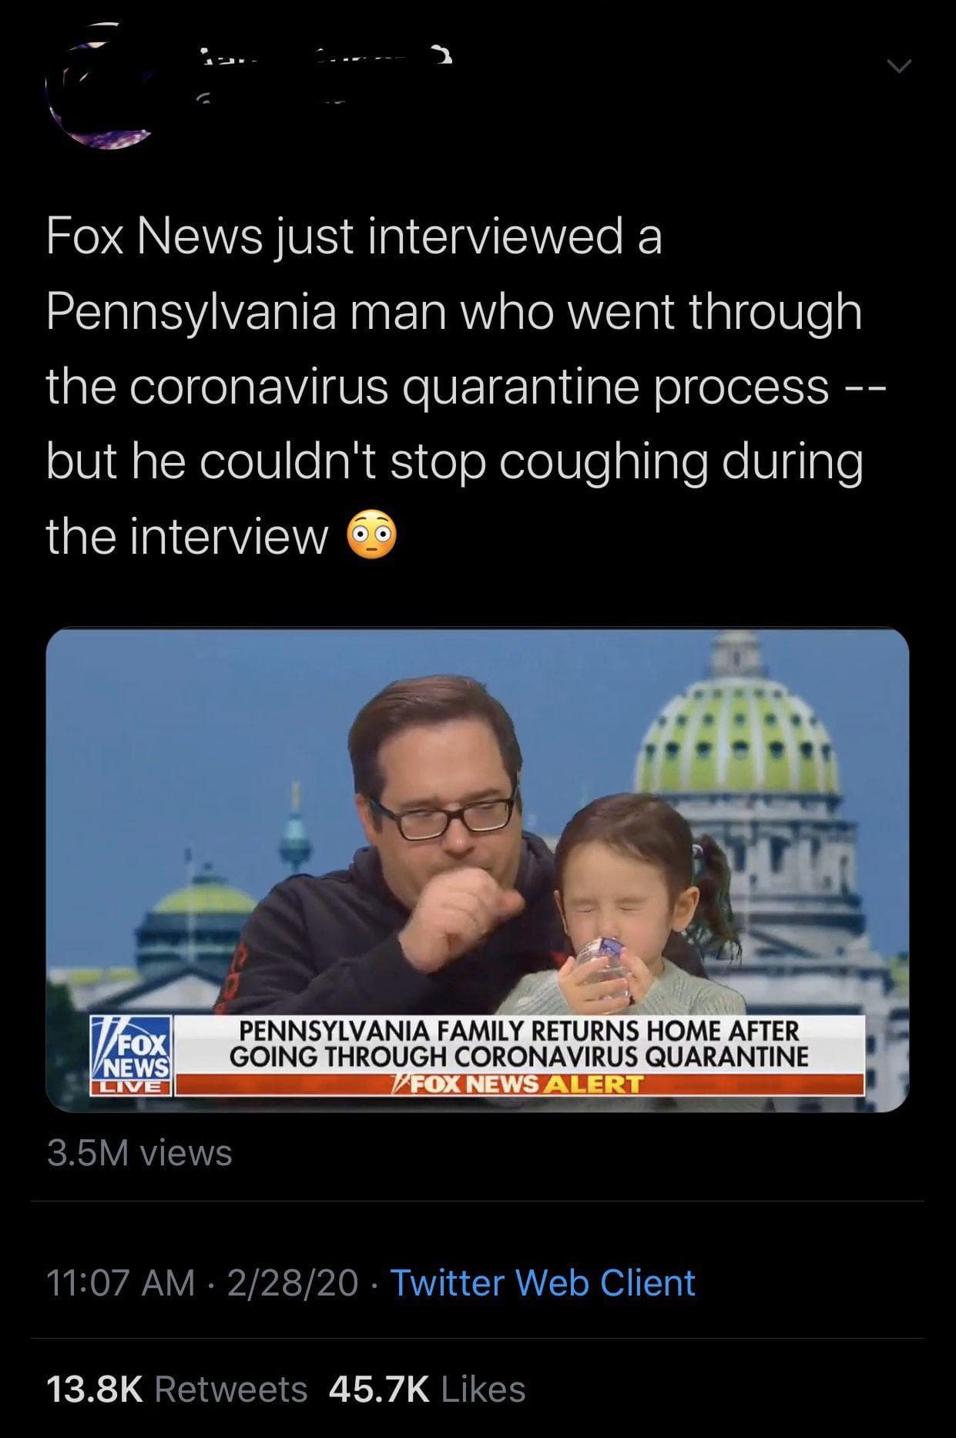Click the Fox News Live logo in video

click(x=132, y=1054)
